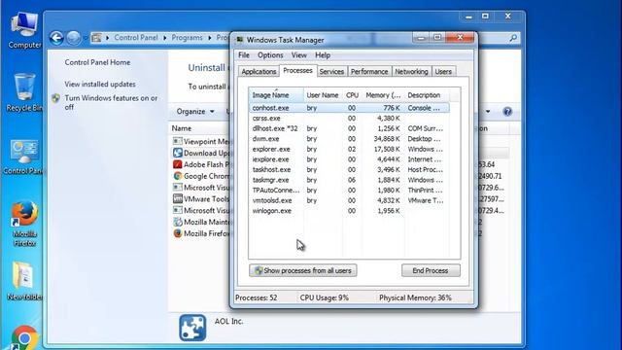This screenshot has height=350, width=622.
Task: Click the Task Manager title bar icon
Action: pos(240,40)
